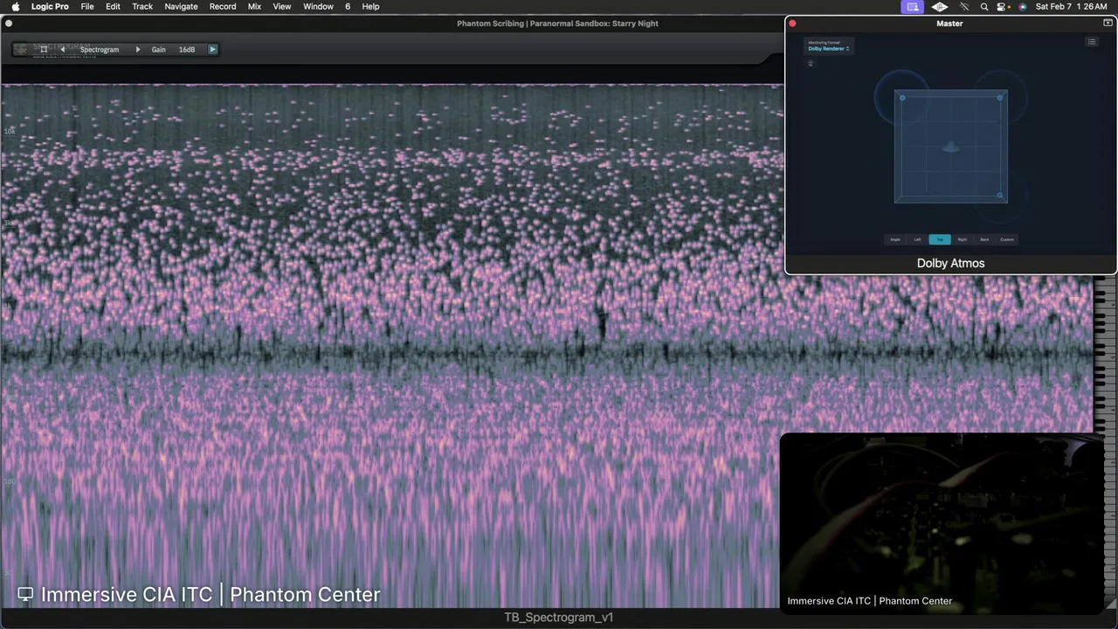This screenshot has width=1118, height=629.
Task: Open Control Center in menu bar
Action: click(x=1003, y=6)
